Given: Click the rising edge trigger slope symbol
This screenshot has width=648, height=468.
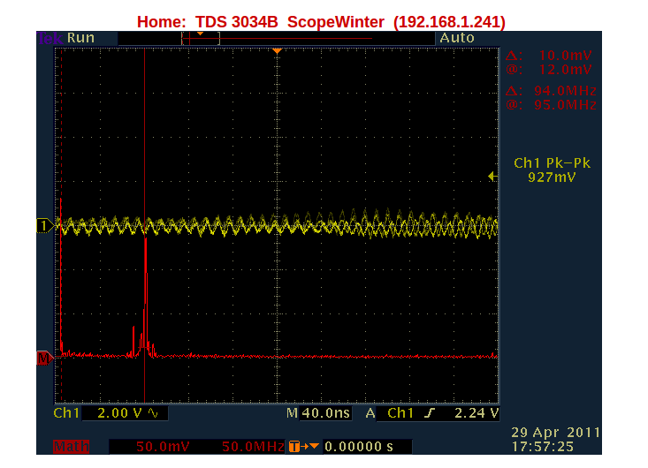Looking at the screenshot, I should [430, 412].
